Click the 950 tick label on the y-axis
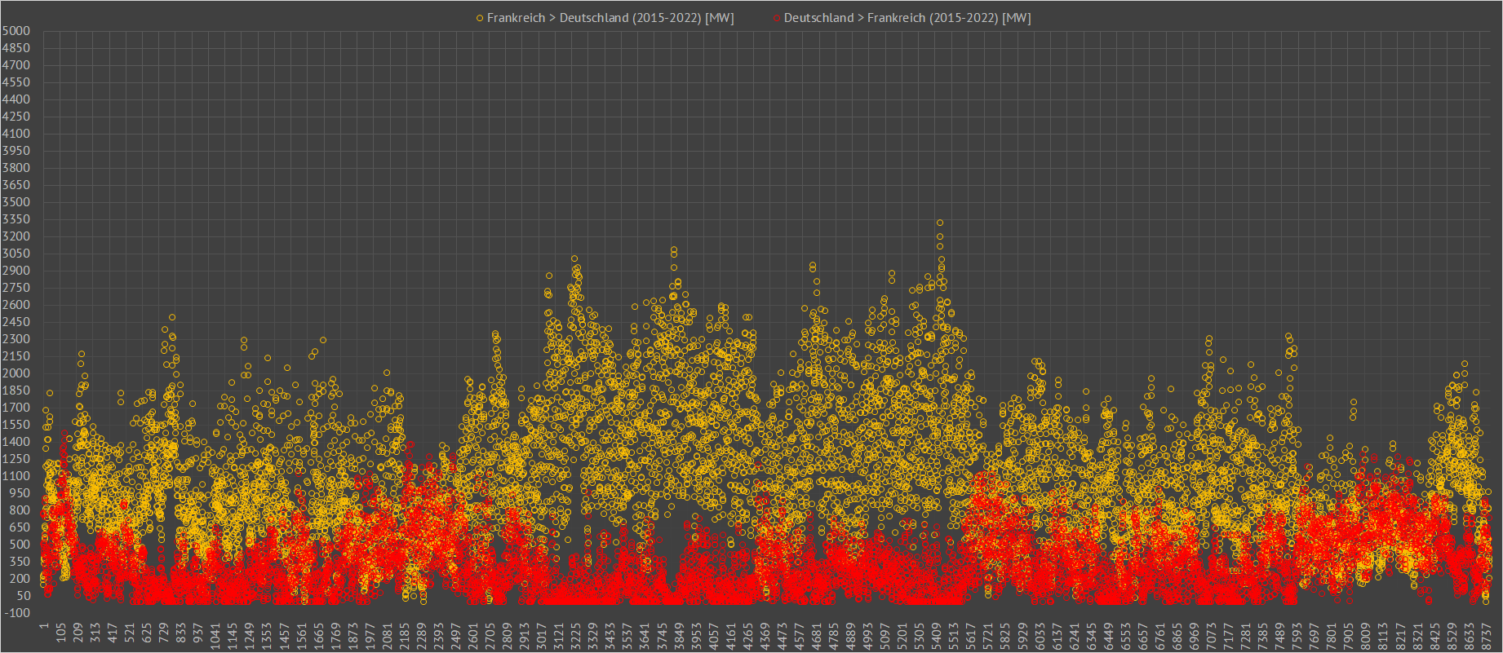Image resolution: width=1503 pixels, height=653 pixels. [x=16, y=493]
